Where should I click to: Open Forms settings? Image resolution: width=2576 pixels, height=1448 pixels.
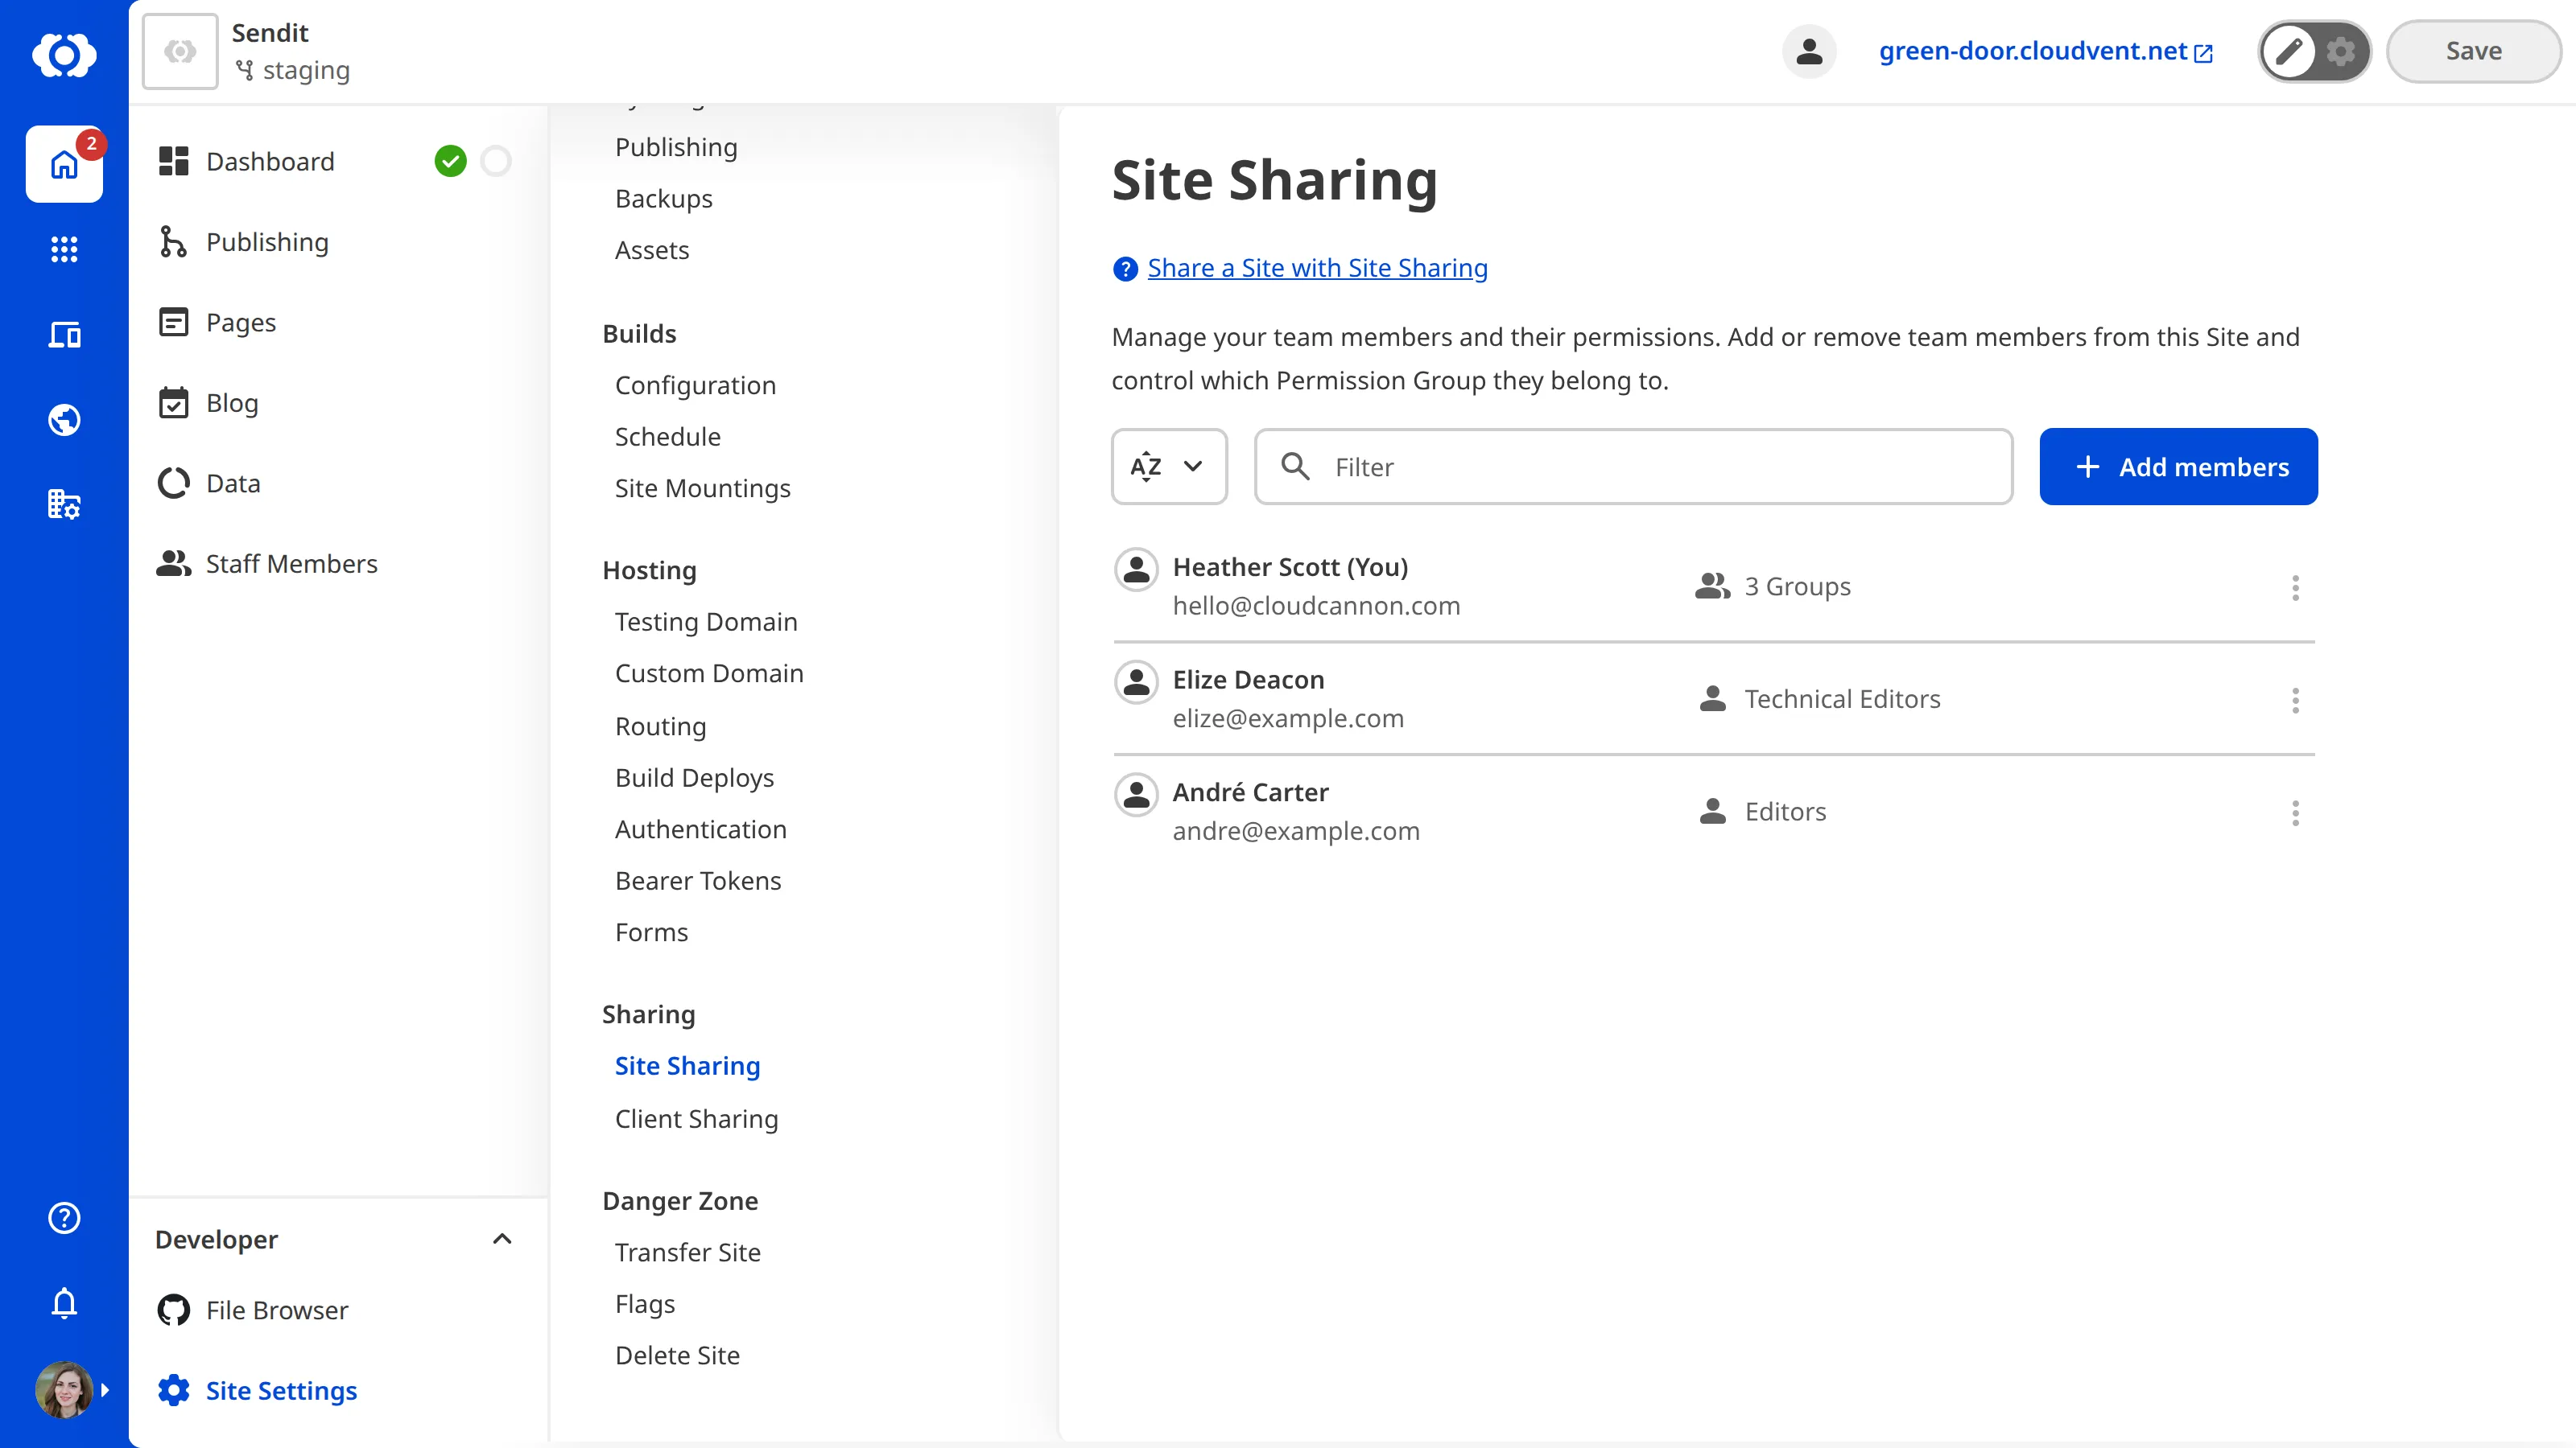651,932
